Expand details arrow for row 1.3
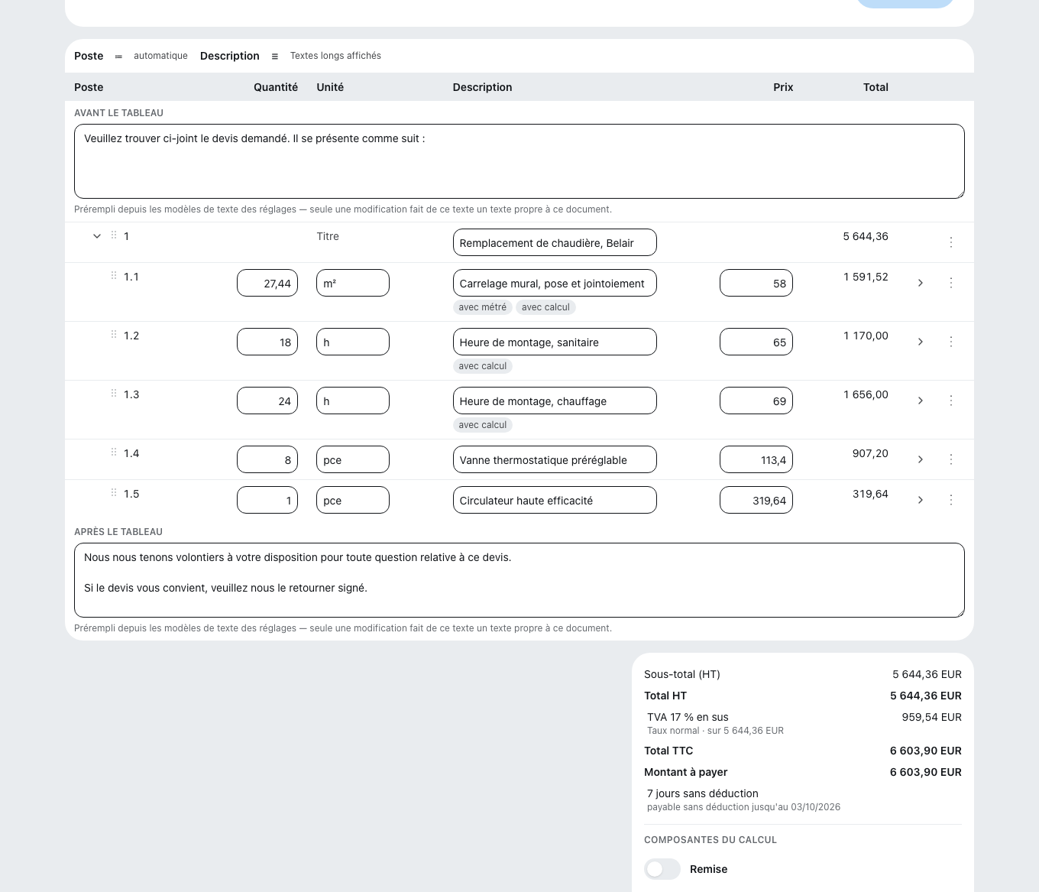Viewport: 1039px width, 892px height. coord(921,401)
